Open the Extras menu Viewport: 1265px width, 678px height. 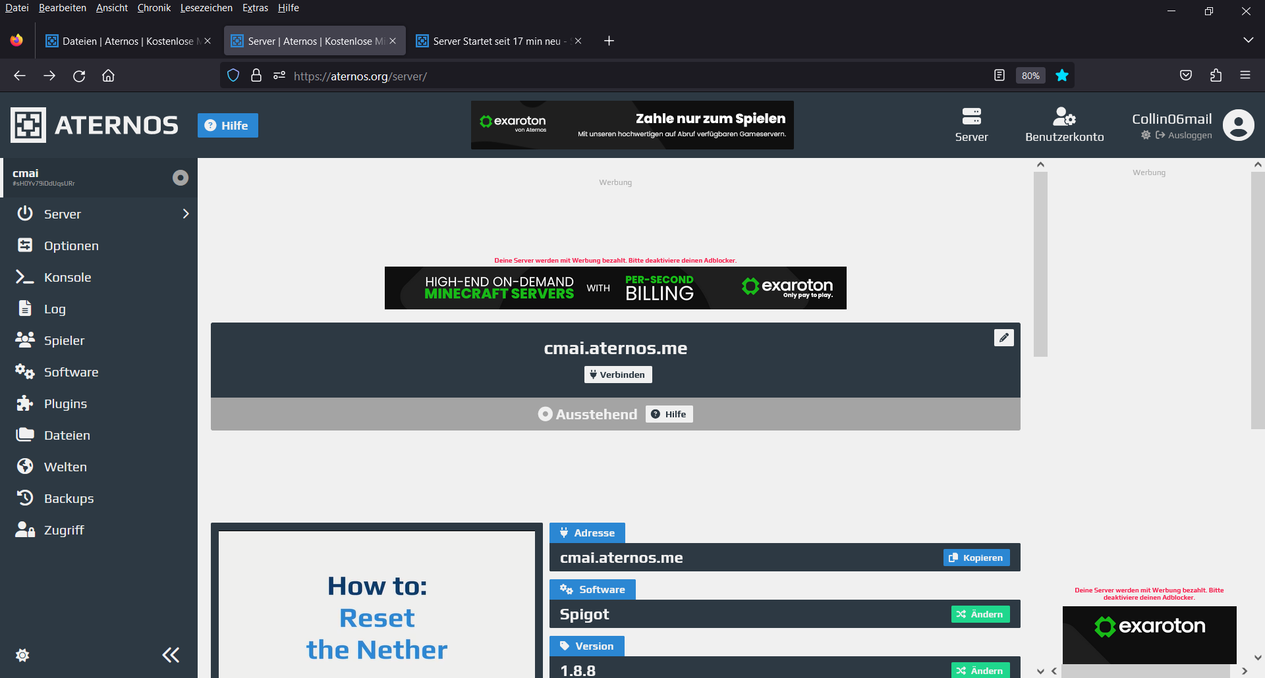pos(255,8)
